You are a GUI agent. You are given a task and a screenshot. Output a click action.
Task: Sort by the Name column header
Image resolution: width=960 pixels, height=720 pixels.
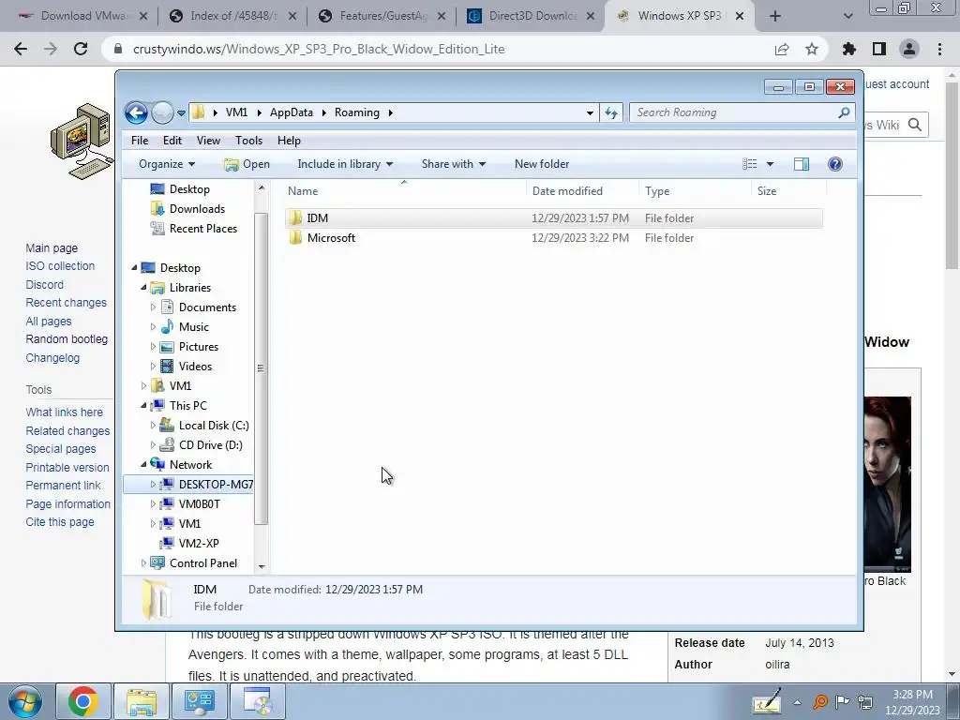click(x=404, y=191)
